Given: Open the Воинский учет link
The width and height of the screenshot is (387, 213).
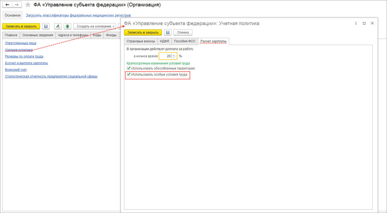Looking at the screenshot, I should [16, 69].
